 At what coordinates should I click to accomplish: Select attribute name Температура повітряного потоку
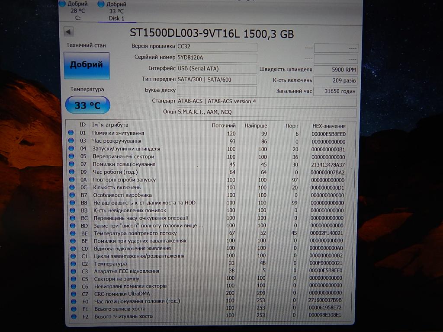pyautogui.click(x=135, y=233)
